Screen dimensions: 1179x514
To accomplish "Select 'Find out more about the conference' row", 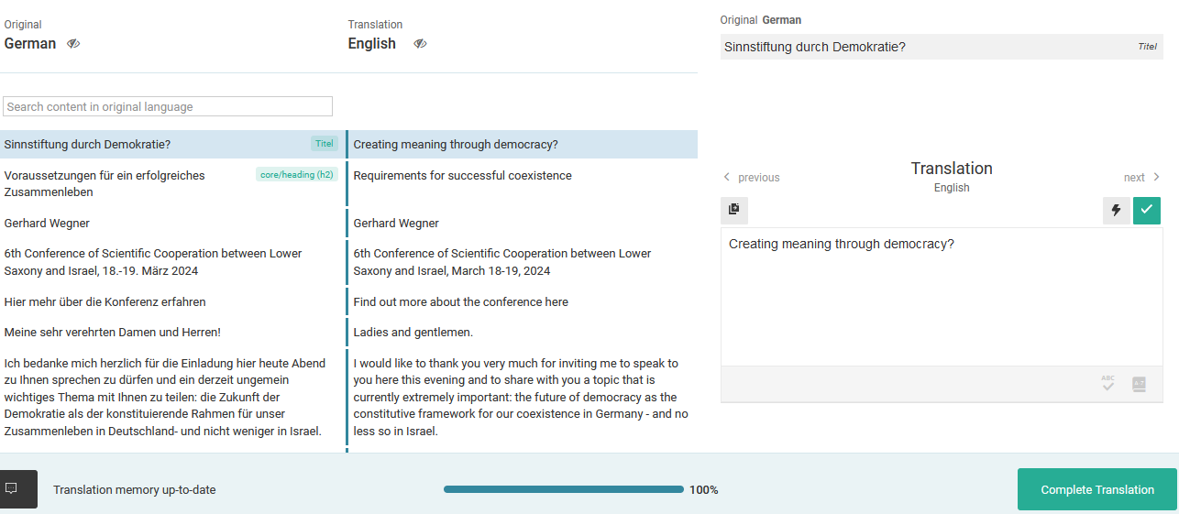I will tap(460, 302).
